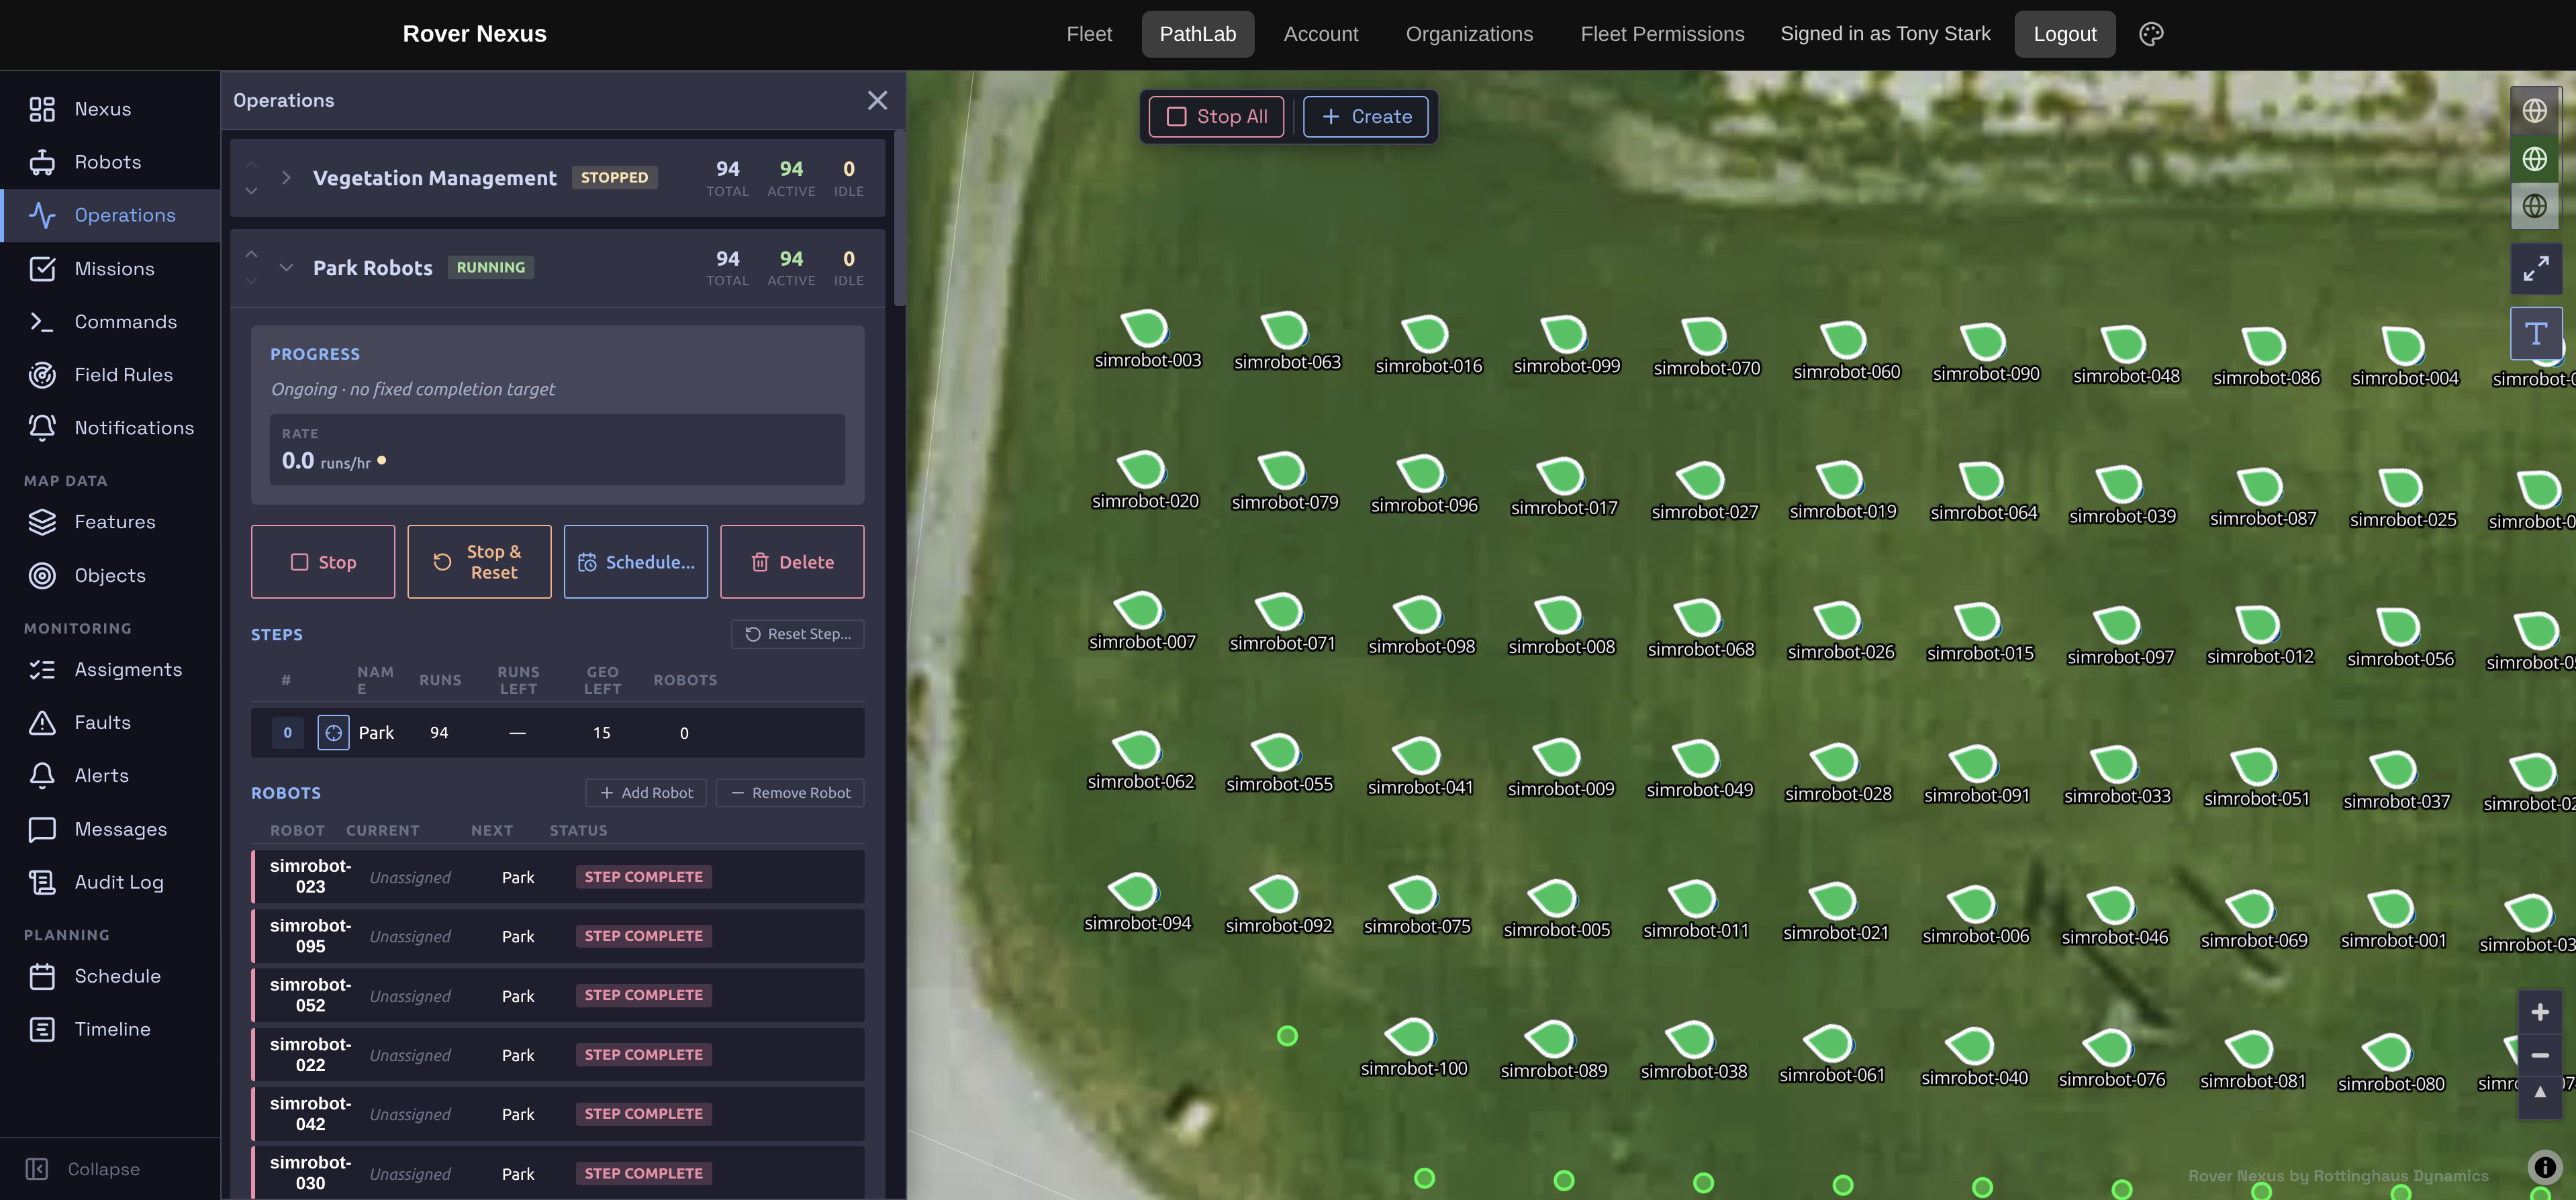
Task: Click the map info icon
Action: pyautogui.click(x=2544, y=1166)
